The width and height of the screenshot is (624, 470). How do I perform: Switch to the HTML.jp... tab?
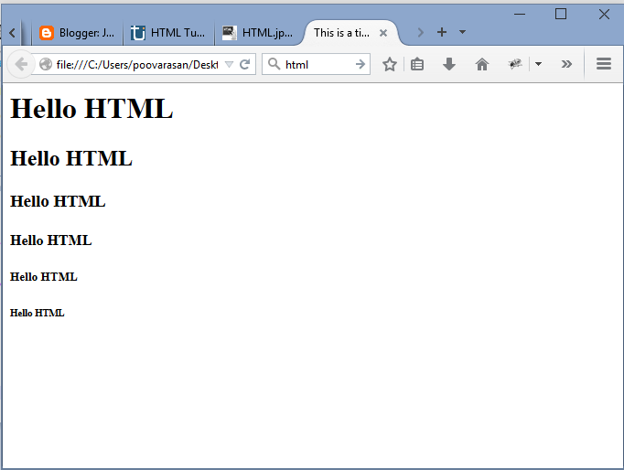(x=260, y=33)
